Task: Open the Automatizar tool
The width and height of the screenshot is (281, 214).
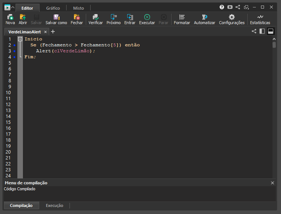Action: point(204,19)
